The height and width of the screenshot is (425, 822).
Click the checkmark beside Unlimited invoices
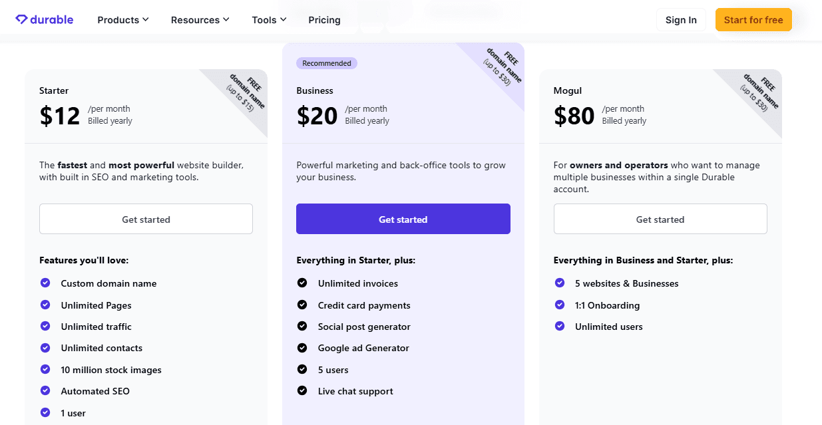coord(302,283)
